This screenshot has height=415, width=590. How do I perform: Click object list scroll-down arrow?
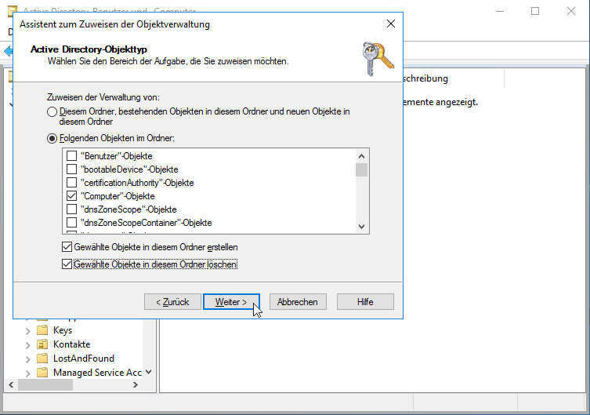362,227
